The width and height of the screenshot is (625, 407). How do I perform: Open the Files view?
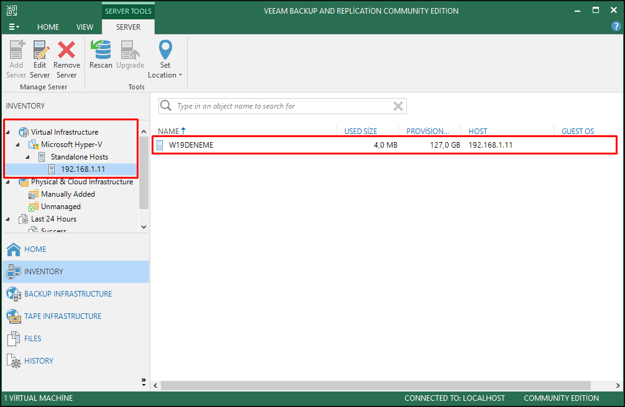[33, 339]
